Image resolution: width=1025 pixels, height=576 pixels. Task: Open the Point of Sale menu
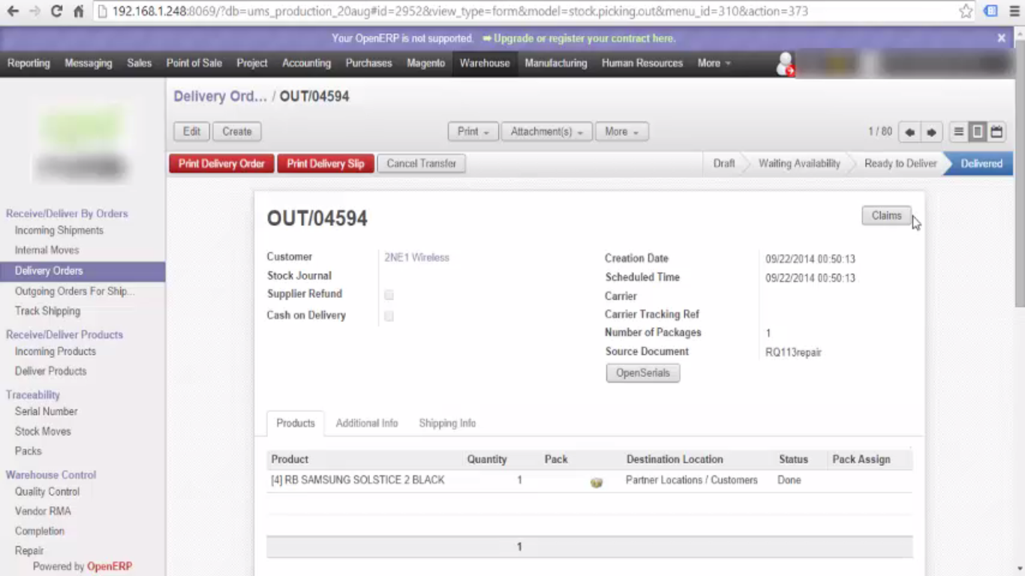click(x=194, y=63)
